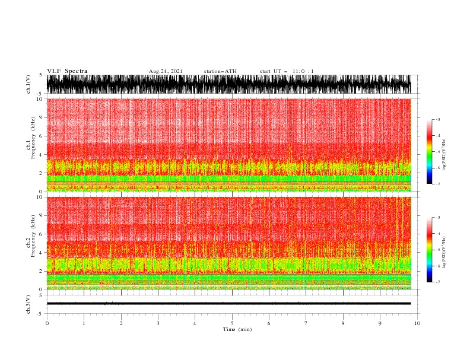Click time axis tick label "9"
470x363 pixels.
coord(380,323)
